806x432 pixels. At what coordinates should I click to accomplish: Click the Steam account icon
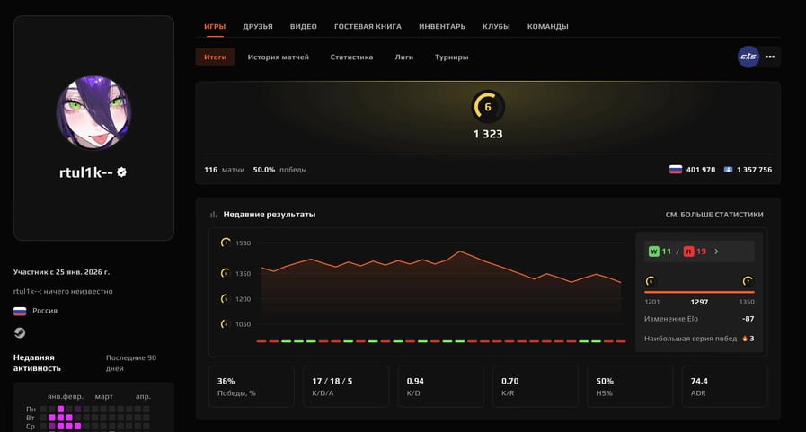click(x=20, y=332)
